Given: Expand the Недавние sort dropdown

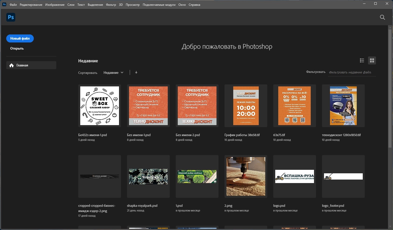Looking at the screenshot, I should [113, 73].
